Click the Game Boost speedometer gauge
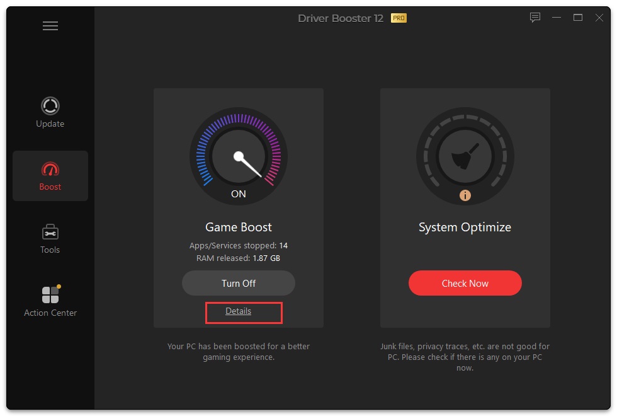Screen dimensions: 617x416 239,156
